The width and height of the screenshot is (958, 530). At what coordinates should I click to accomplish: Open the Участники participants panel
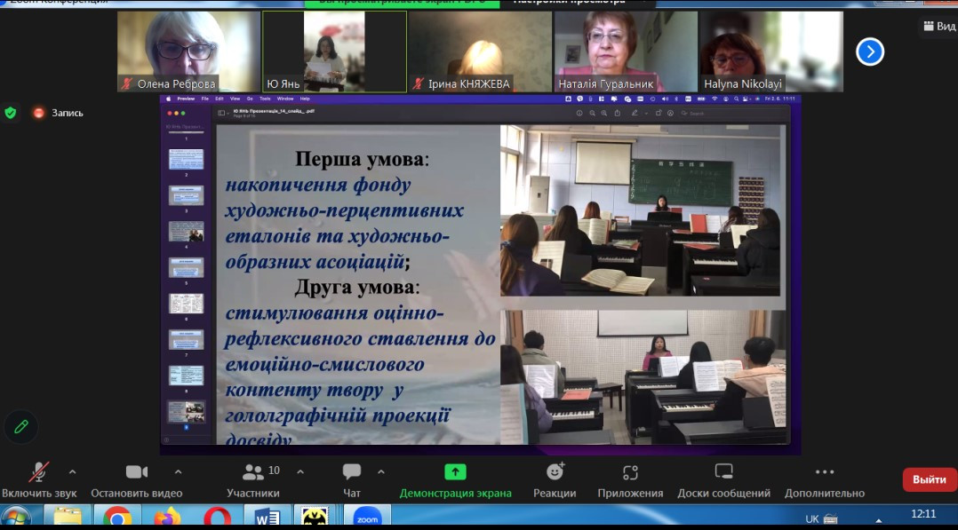pyautogui.click(x=253, y=480)
